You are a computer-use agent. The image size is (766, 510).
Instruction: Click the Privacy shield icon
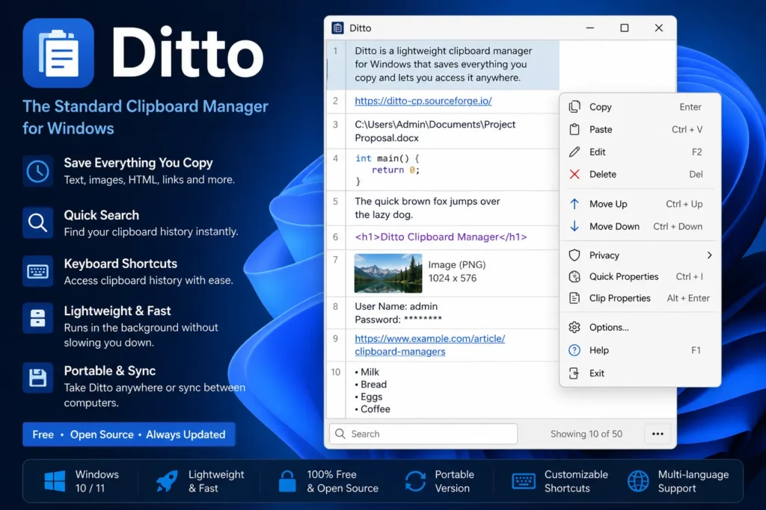click(574, 255)
